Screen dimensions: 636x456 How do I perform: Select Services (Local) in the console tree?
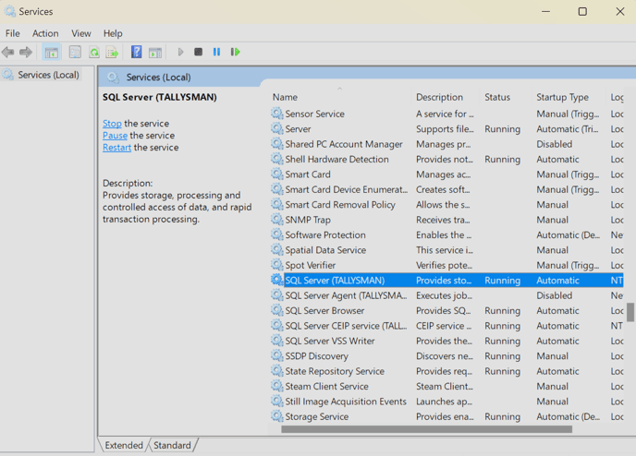click(x=48, y=75)
